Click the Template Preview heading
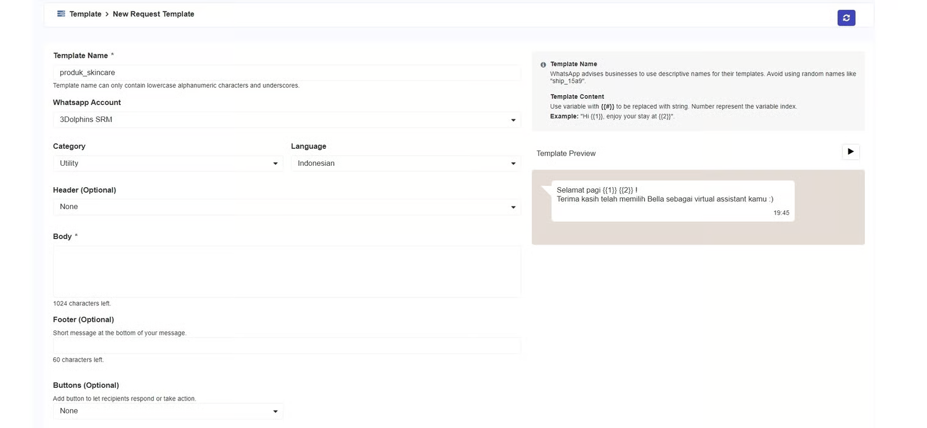Screen dimensions: 927x428 [566, 154]
